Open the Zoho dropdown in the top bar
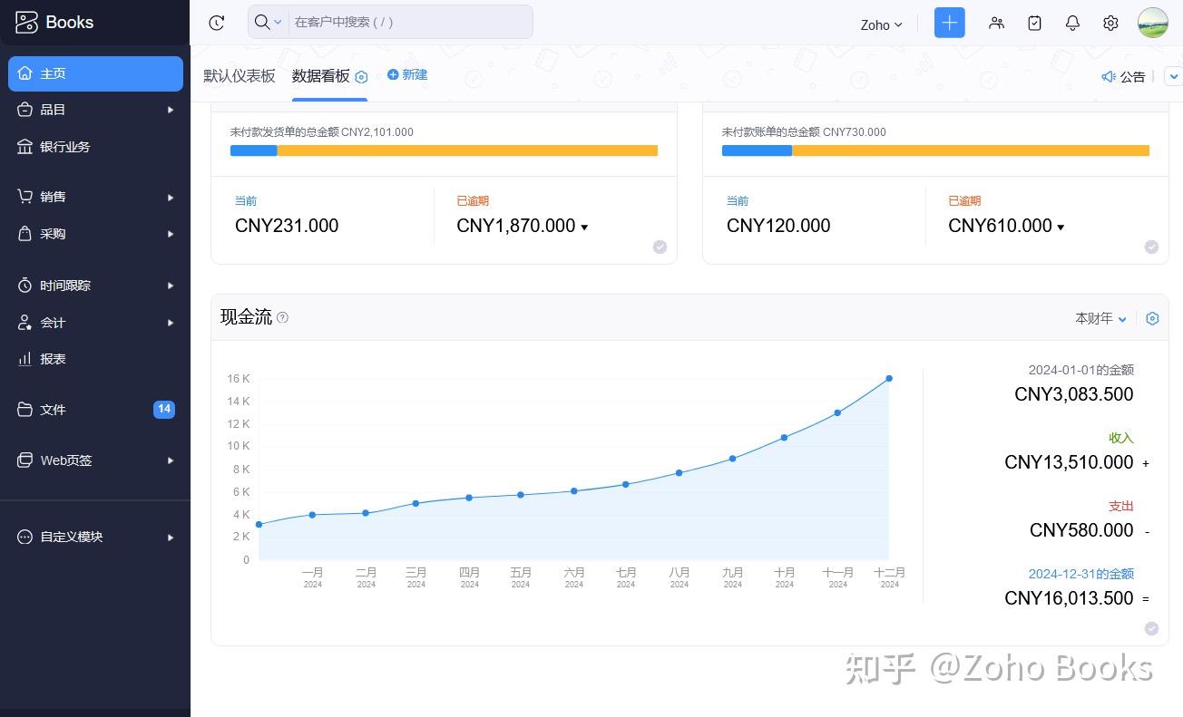1183x717 pixels. 879,24
